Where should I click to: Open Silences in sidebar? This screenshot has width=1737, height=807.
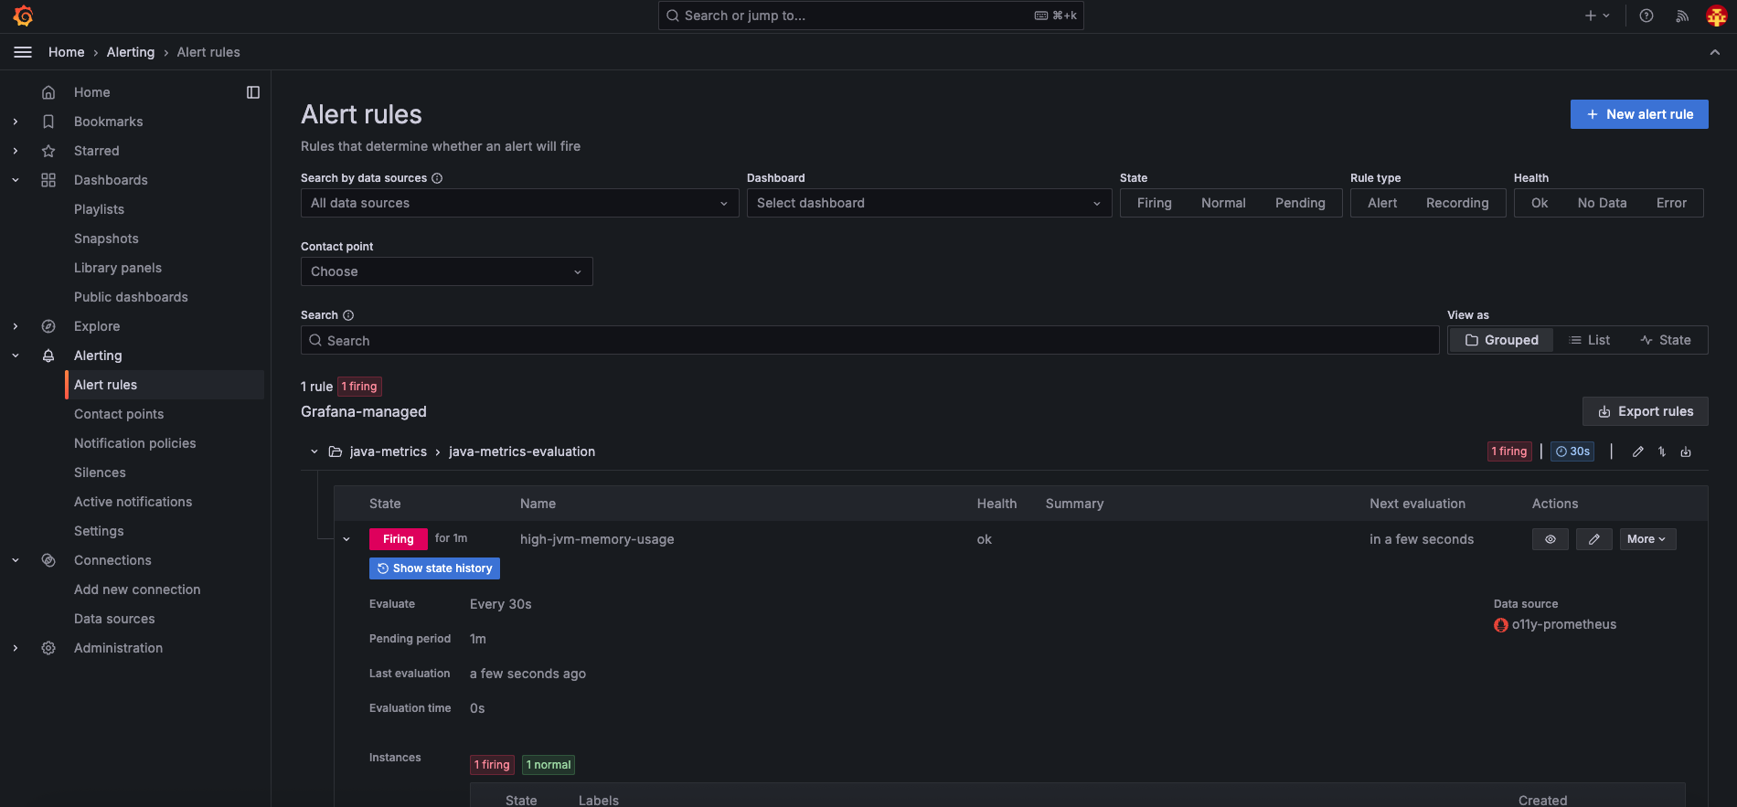(x=100, y=473)
